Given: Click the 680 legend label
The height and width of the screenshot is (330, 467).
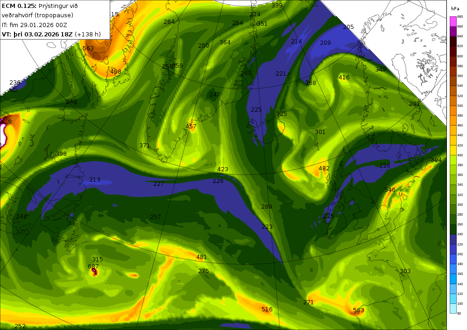Looking at the screenshot, I should tap(460, 17).
